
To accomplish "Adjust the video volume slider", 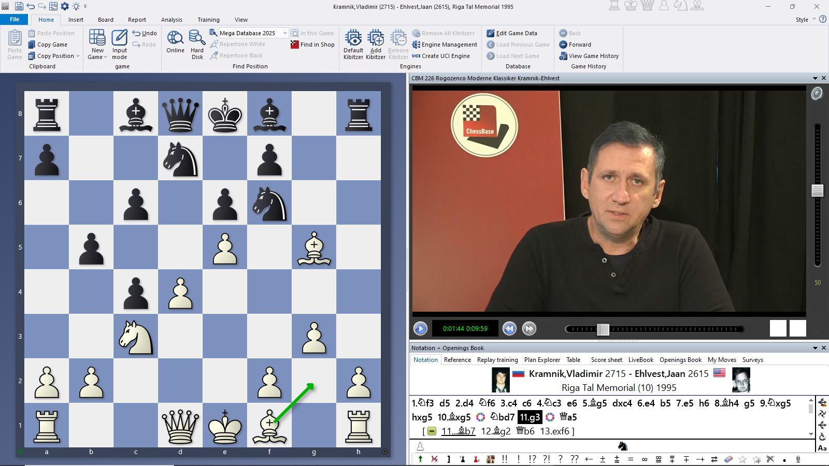I will [817, 191].
